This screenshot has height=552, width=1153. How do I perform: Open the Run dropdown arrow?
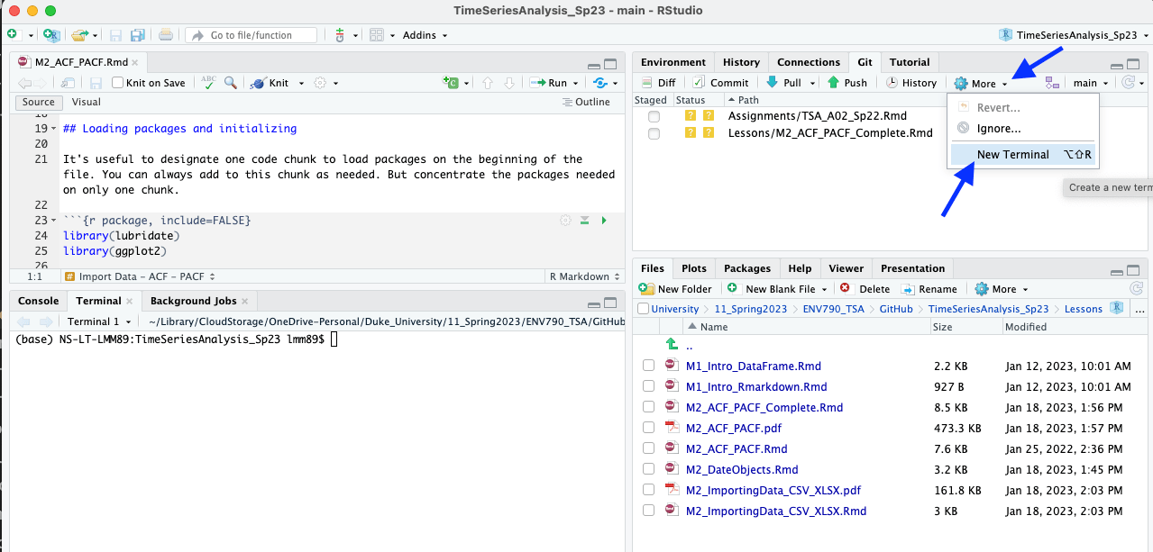click(x=576, y=83)
